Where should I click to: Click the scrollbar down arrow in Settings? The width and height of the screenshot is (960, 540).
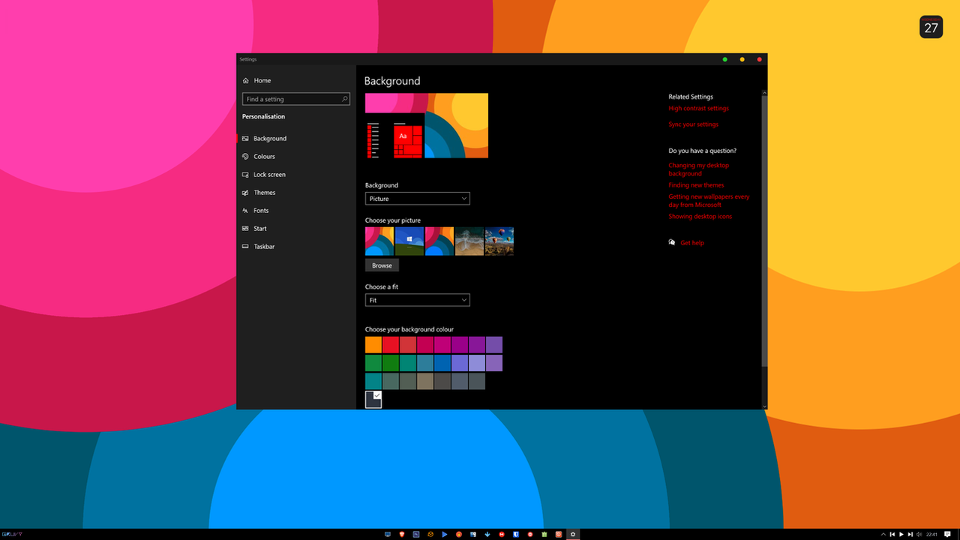click(x=764, y=406)
